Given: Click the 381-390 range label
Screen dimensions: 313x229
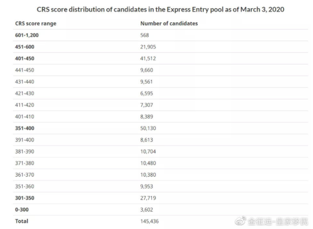Looking at the screenshot, I should tap(25, 151).
